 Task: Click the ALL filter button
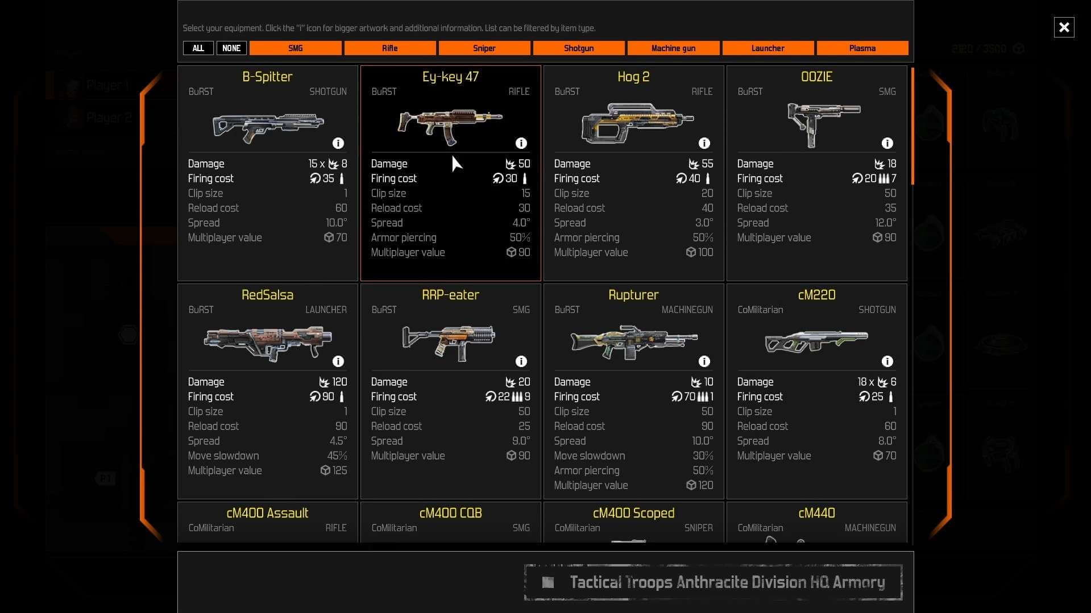click(x=198, y=48)
